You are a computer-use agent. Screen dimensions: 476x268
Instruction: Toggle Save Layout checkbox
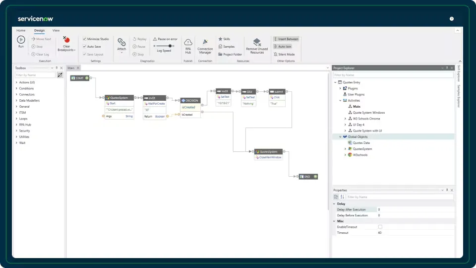tap(84, 55)
